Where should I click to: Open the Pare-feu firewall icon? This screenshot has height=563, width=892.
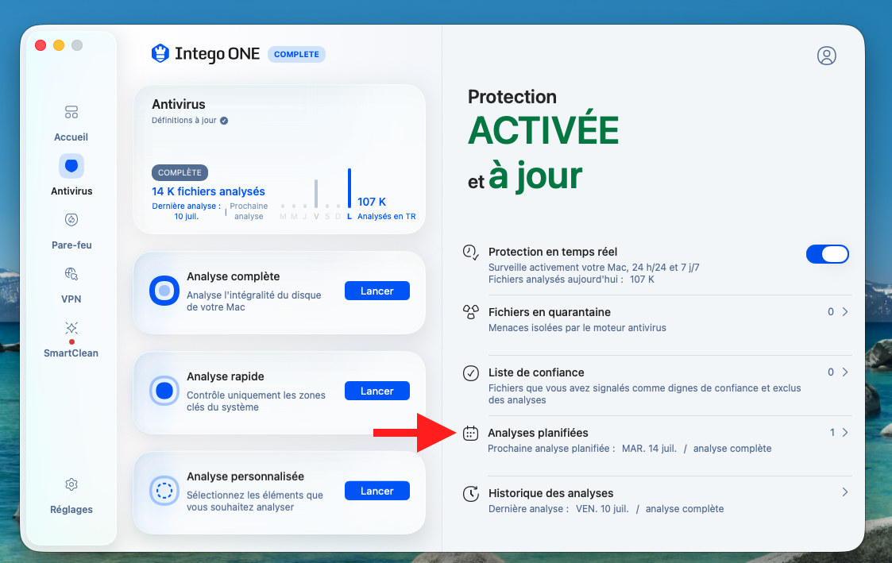tap(71, 219)
